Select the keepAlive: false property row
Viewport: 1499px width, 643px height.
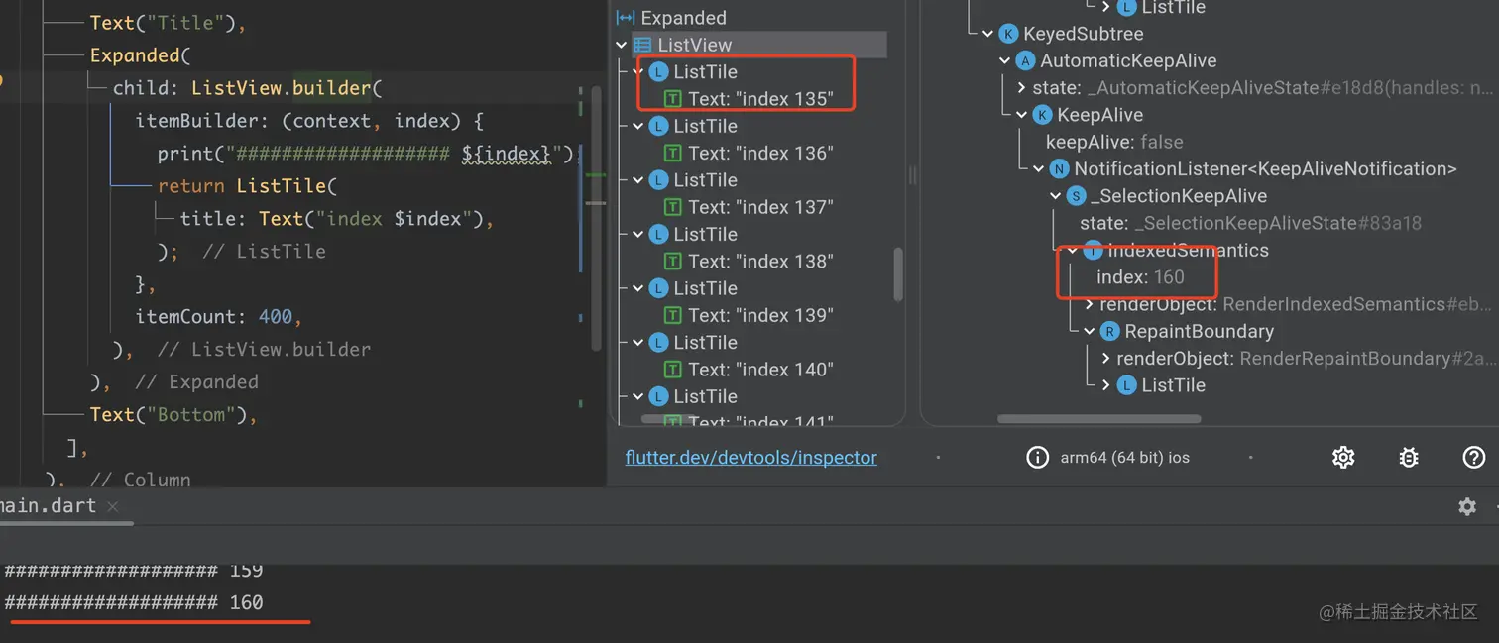tap(1114, 142)
